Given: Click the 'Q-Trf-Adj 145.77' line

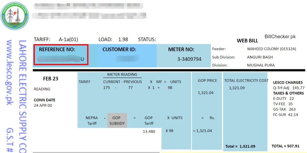Looking at the screenshot, I should point(289,88).
